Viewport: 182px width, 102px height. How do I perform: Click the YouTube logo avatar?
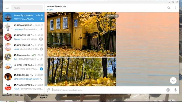(8, 87)
